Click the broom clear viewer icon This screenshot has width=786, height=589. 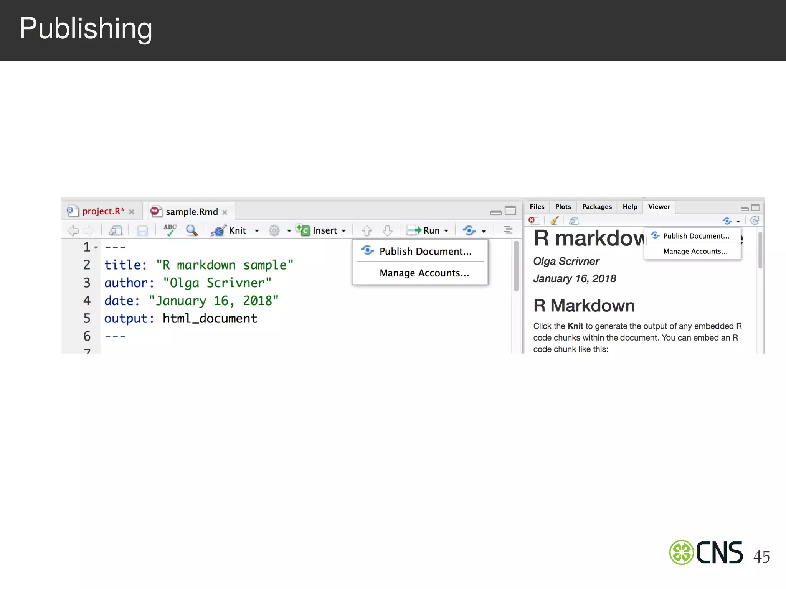click(x=554, y=221)
